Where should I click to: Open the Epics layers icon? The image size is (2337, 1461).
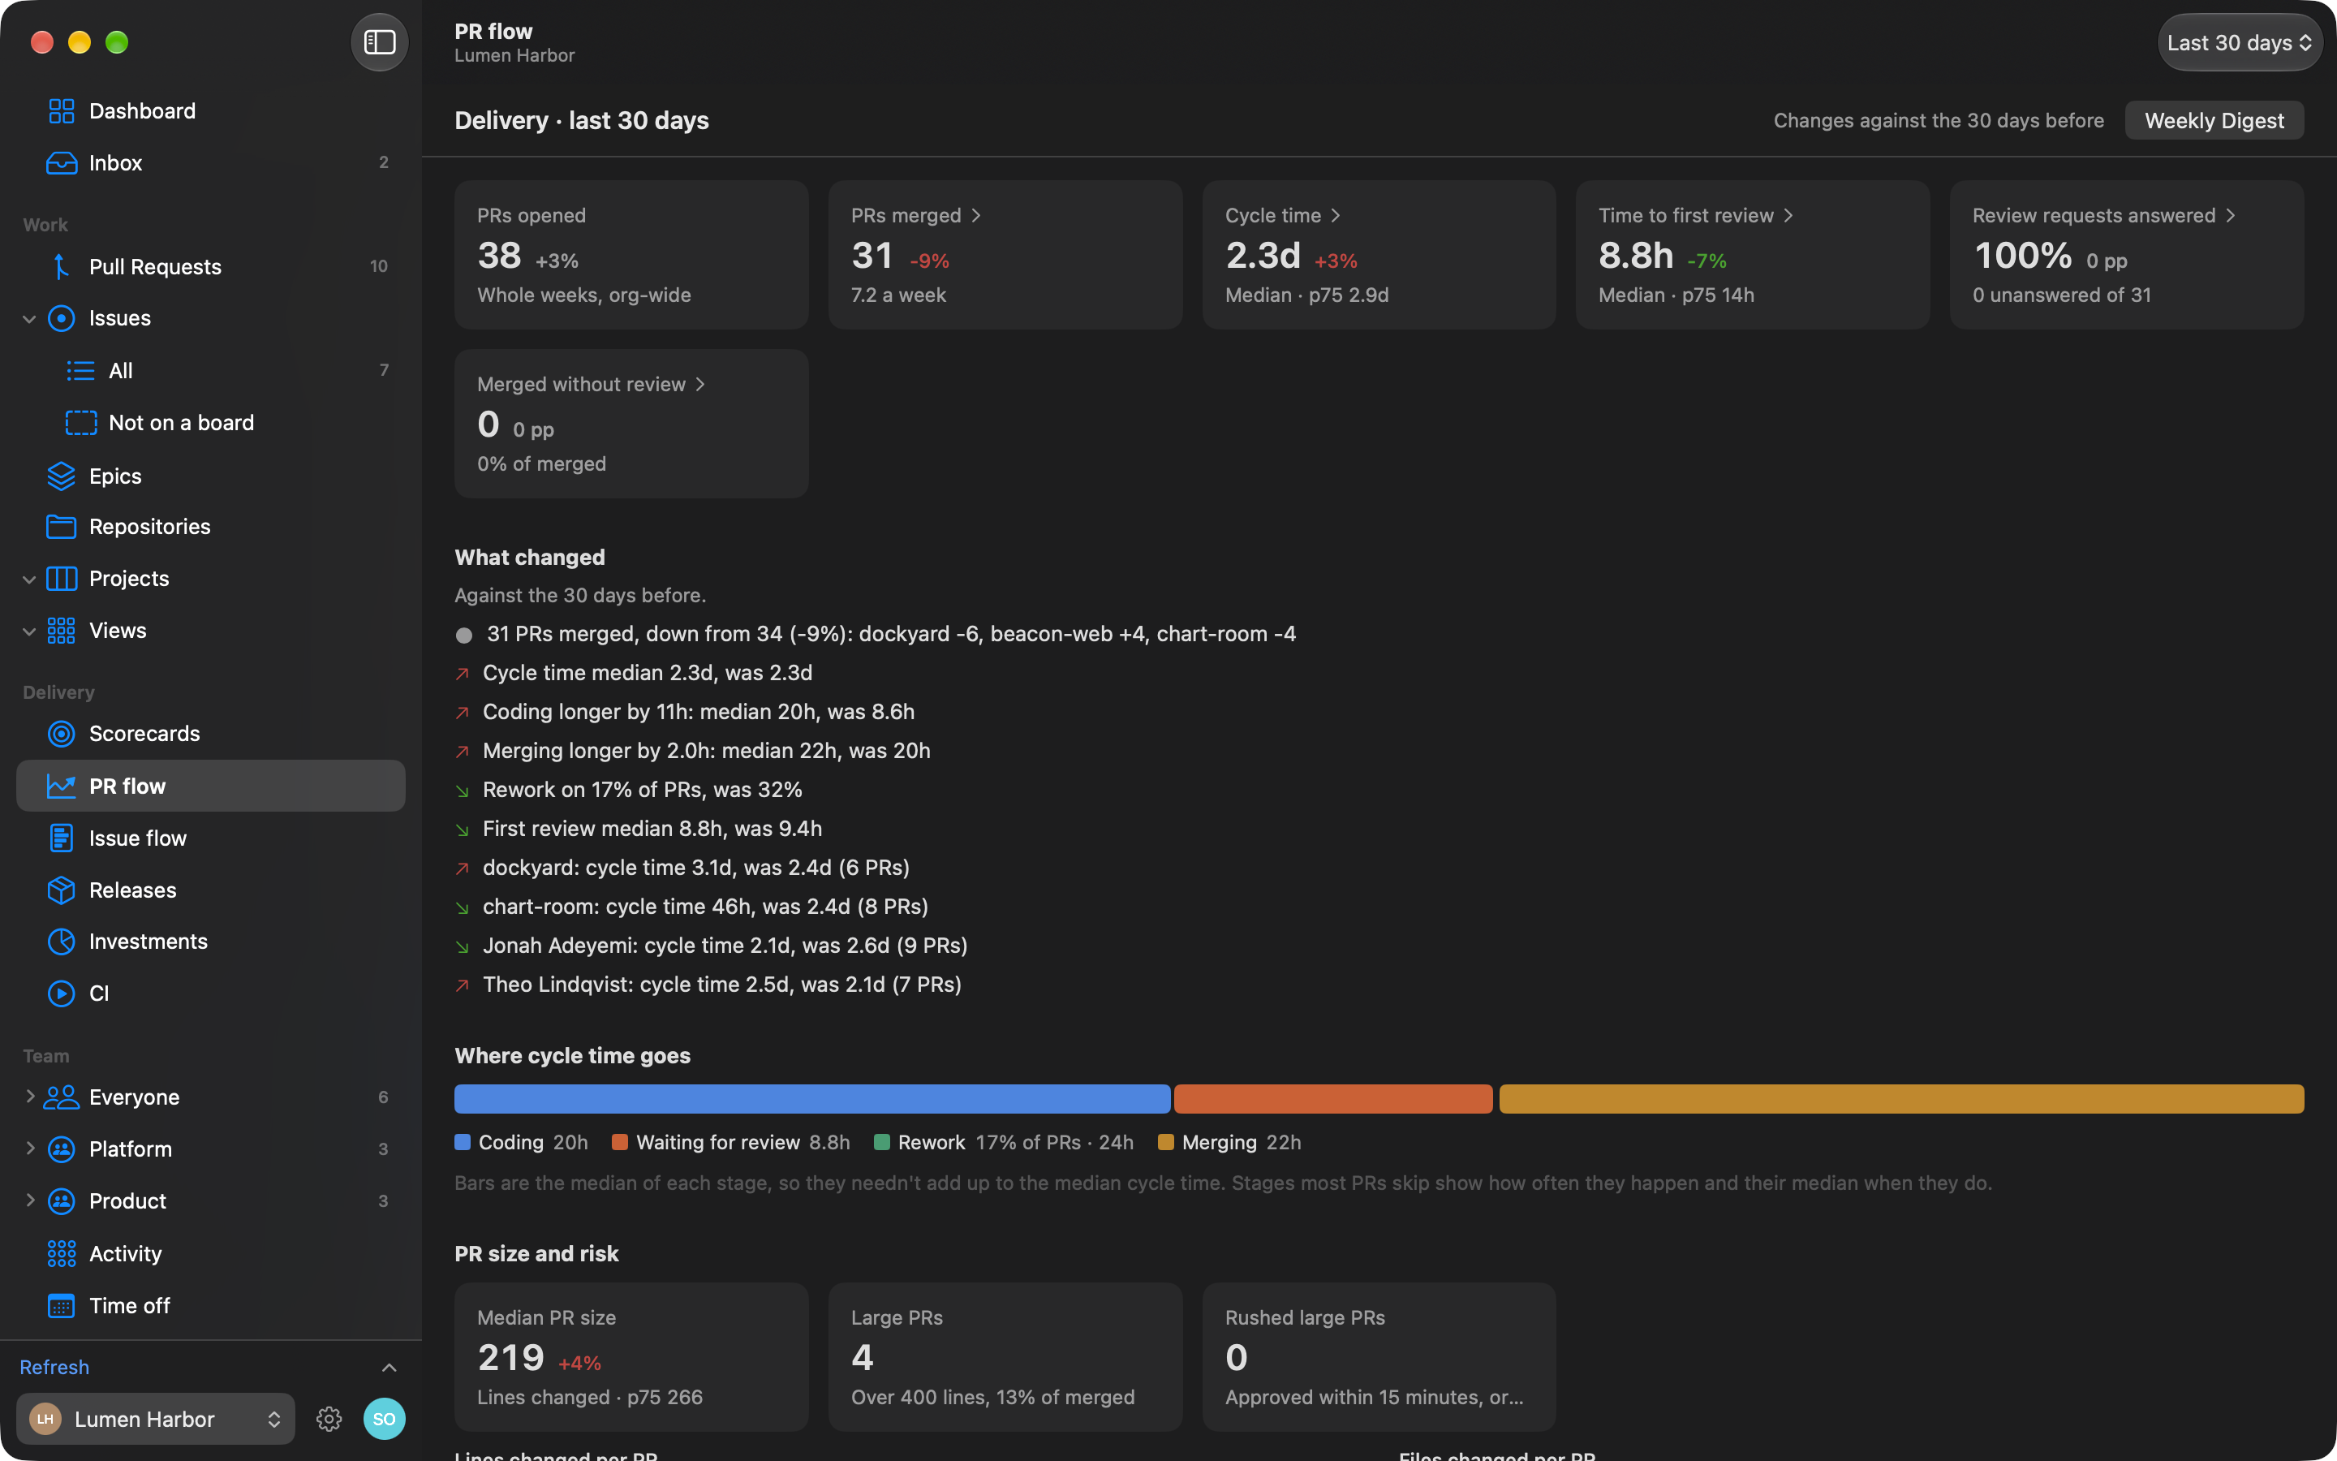(61, 476)
